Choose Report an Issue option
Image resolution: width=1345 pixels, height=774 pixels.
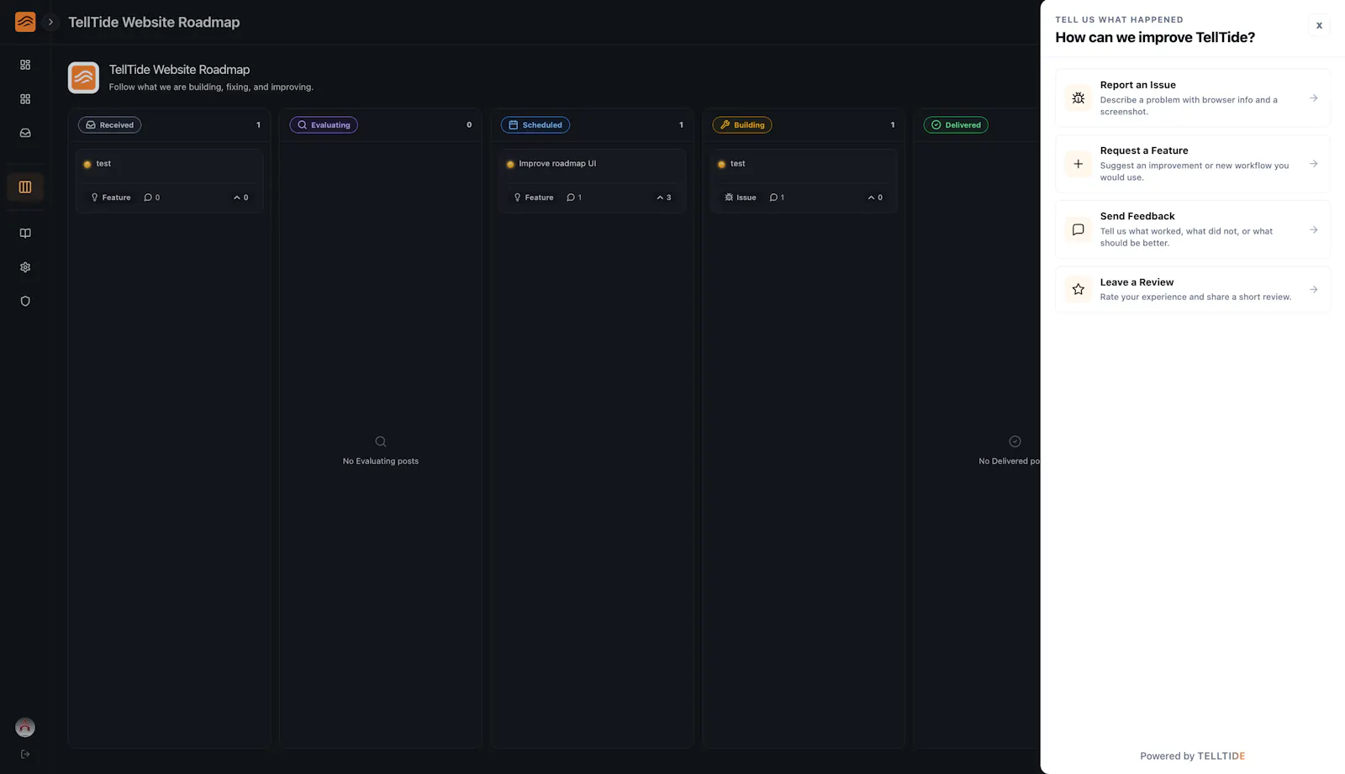tap(1192, 98)
